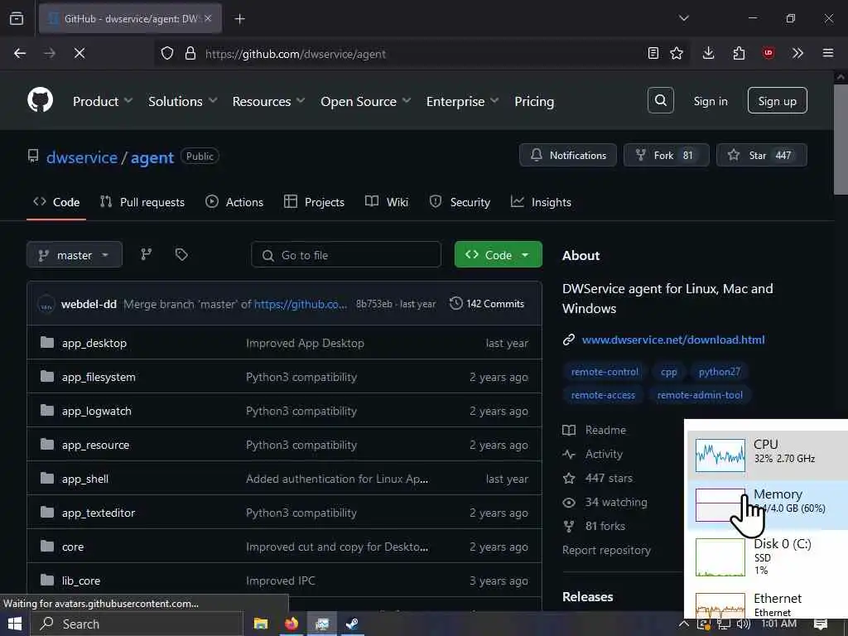The width and height of the screenshot is (848, 636).
Task: Open www.dwservice.net/download.html link
Action: (672, 340)
